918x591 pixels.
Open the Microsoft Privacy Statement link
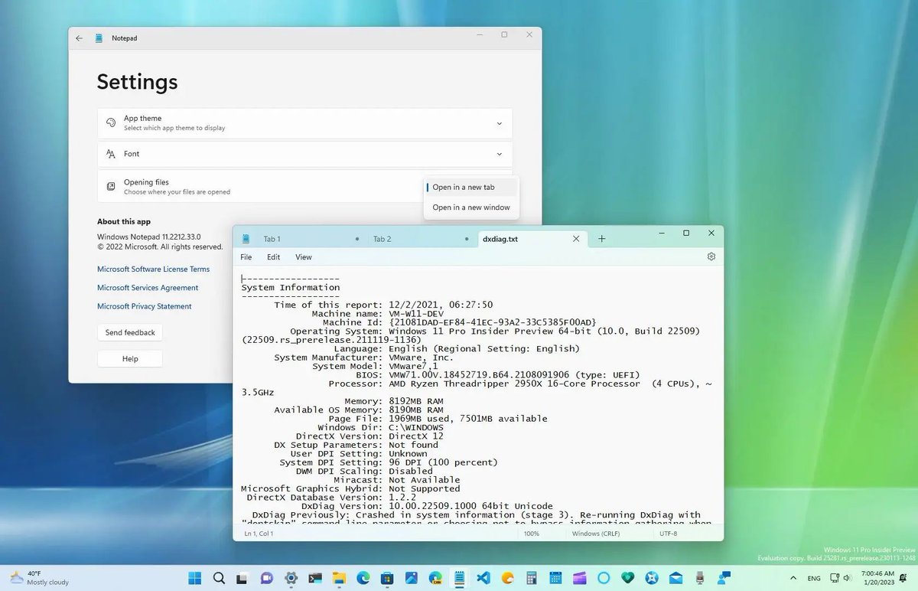144,305
